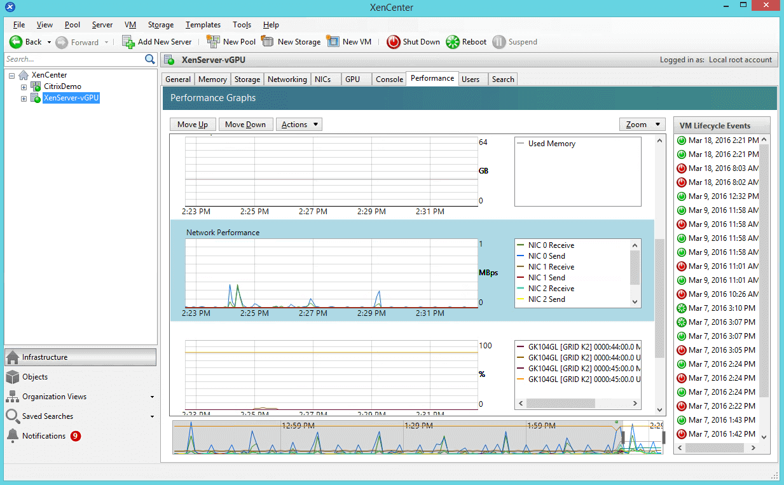Open Notifications view

pyautogui.click(x=80, y=436)
